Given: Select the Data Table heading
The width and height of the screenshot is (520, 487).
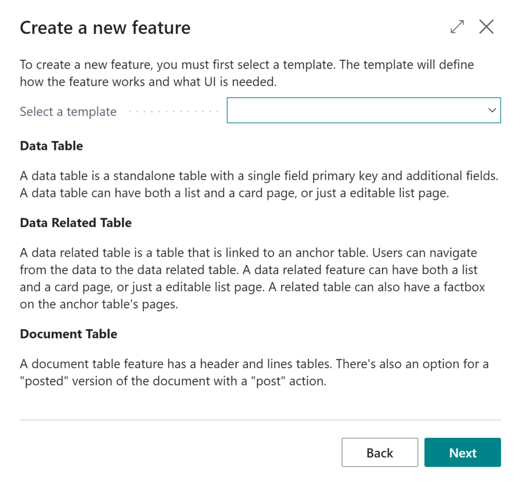Looking at the screenshot, I should [51, 146].
